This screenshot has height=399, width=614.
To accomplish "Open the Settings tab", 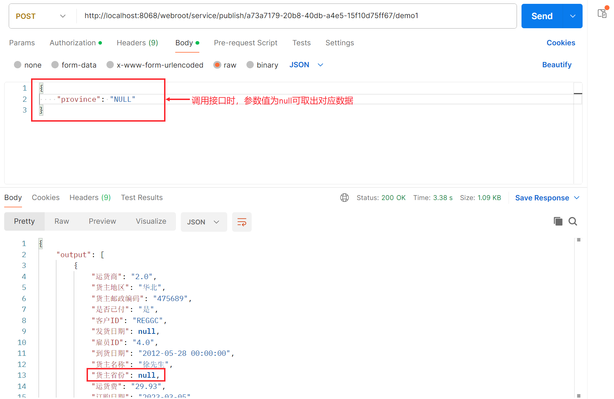I will click(x=340, y=43).
